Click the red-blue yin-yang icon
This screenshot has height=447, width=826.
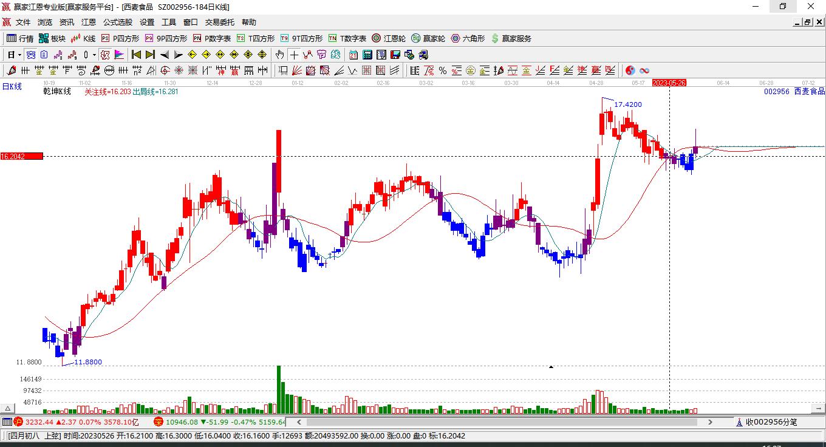pyautogui.click(x=630, y=70)
